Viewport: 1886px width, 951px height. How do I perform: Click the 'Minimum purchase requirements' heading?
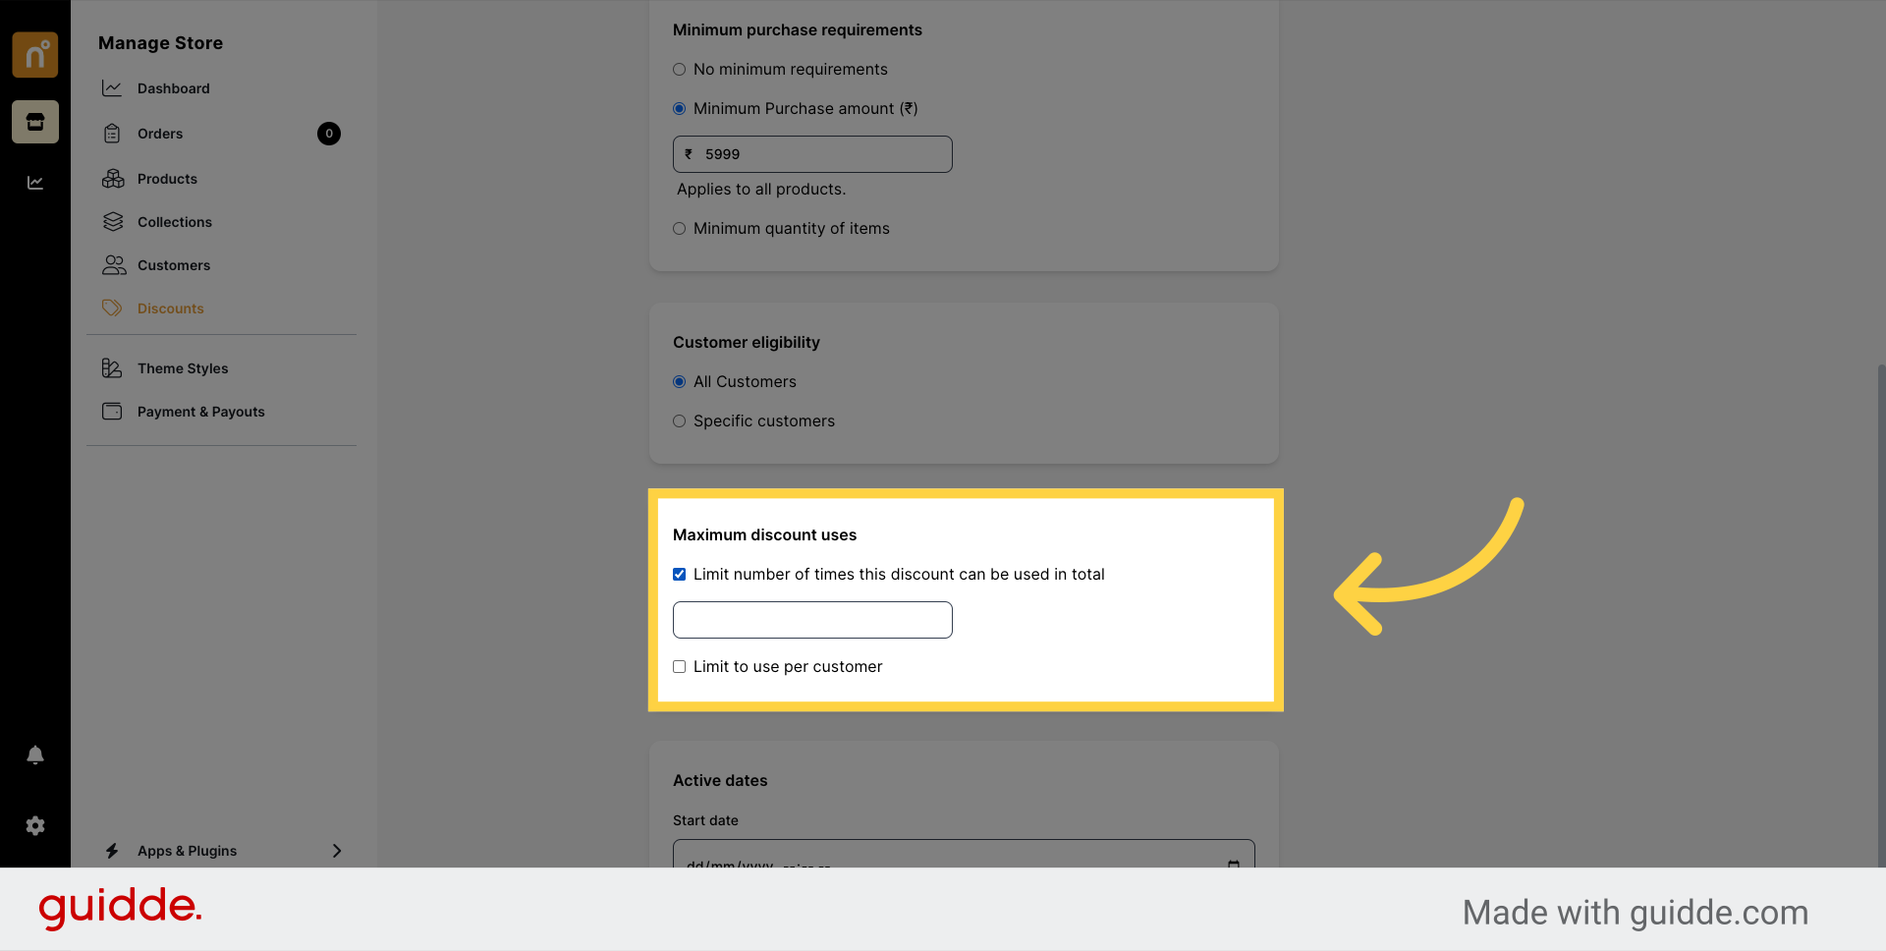[x=798, y=30]
